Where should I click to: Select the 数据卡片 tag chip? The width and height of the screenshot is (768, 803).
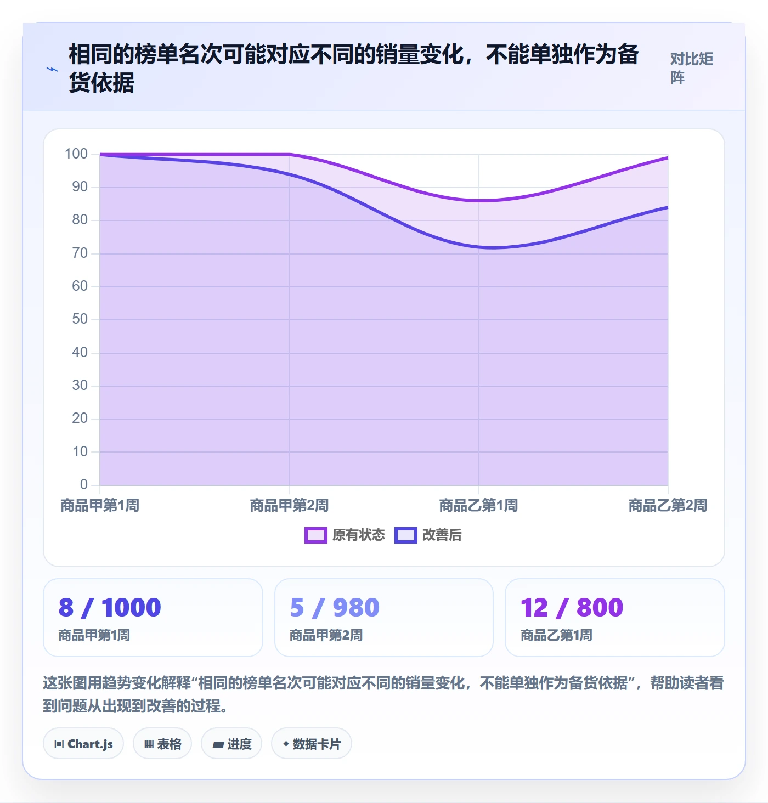[x=312, y=744]
